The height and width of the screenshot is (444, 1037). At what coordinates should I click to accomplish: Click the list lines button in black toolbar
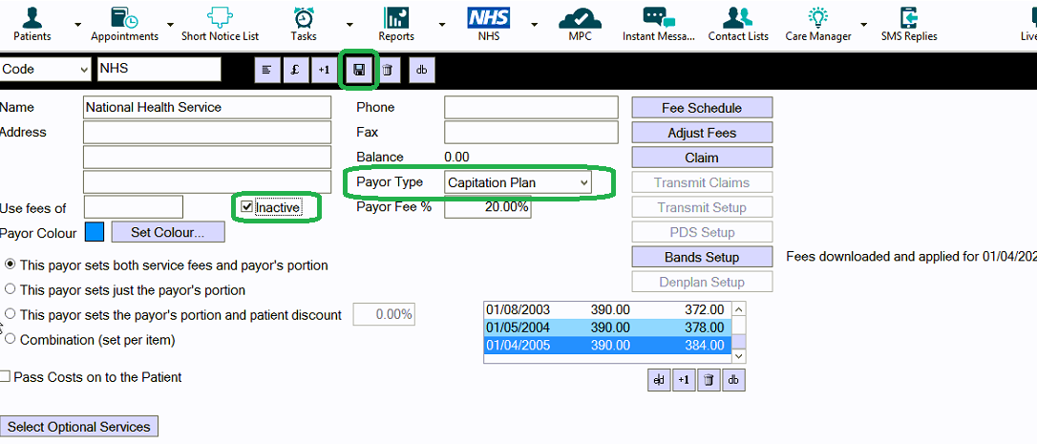tap(267, 70)
